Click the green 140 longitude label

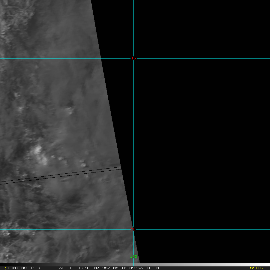133,256
